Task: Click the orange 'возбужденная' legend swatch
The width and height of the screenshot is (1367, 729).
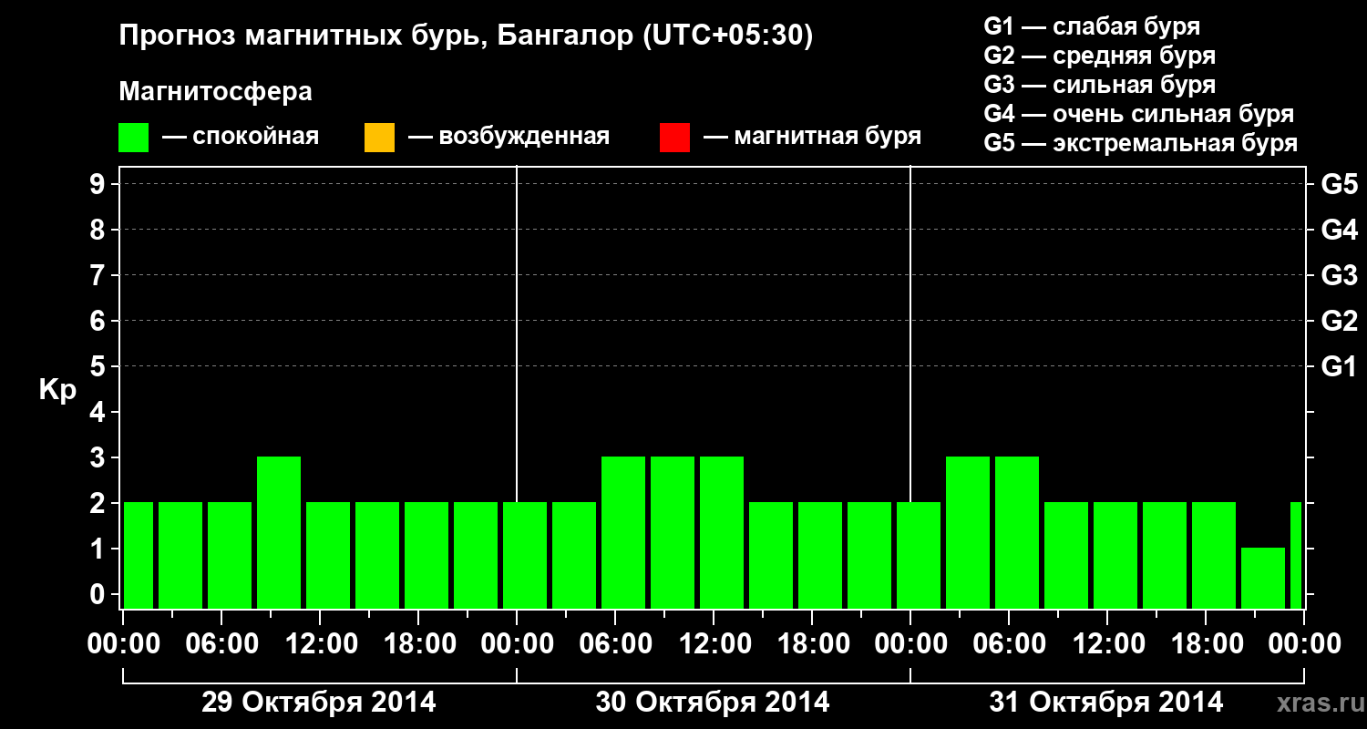Action: 379,138
